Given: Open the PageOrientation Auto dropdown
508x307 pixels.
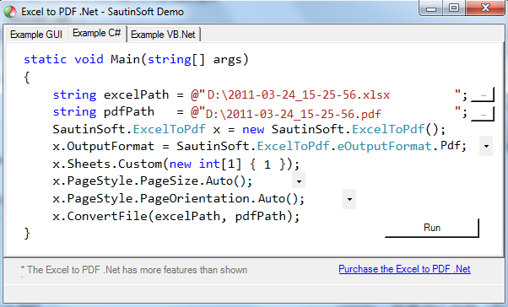Looking at the screenshot, I should (349, 199).
